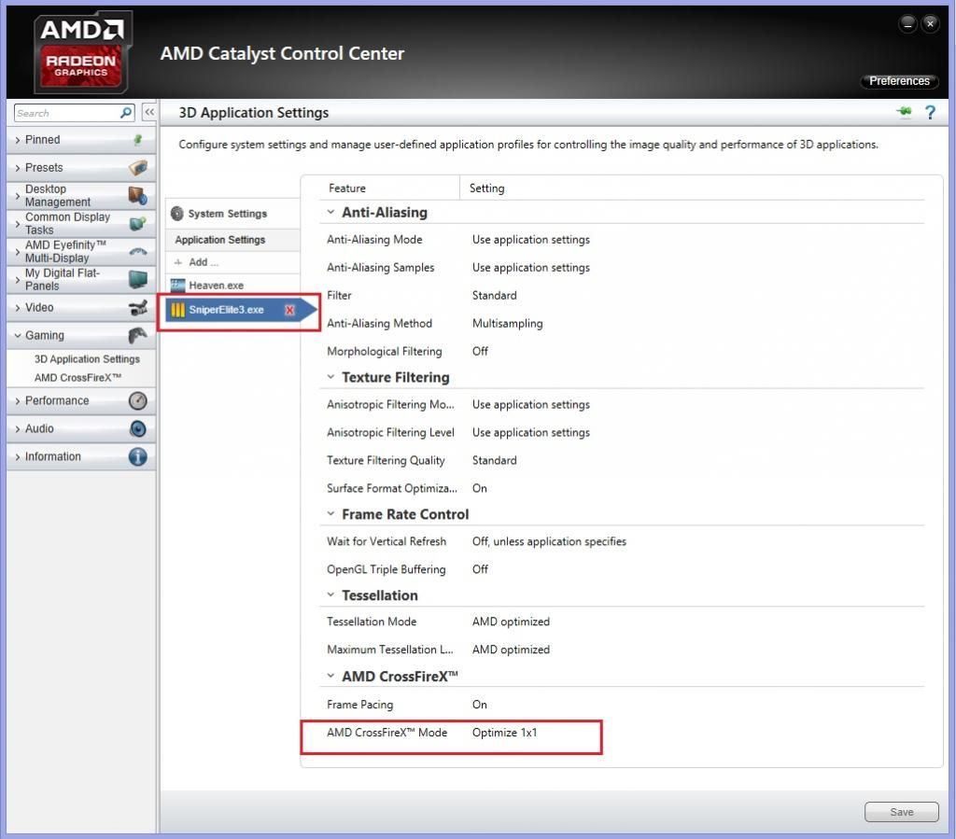Click the Save button
The height and width of the screenshot is (839, 956).
point(901,812)
